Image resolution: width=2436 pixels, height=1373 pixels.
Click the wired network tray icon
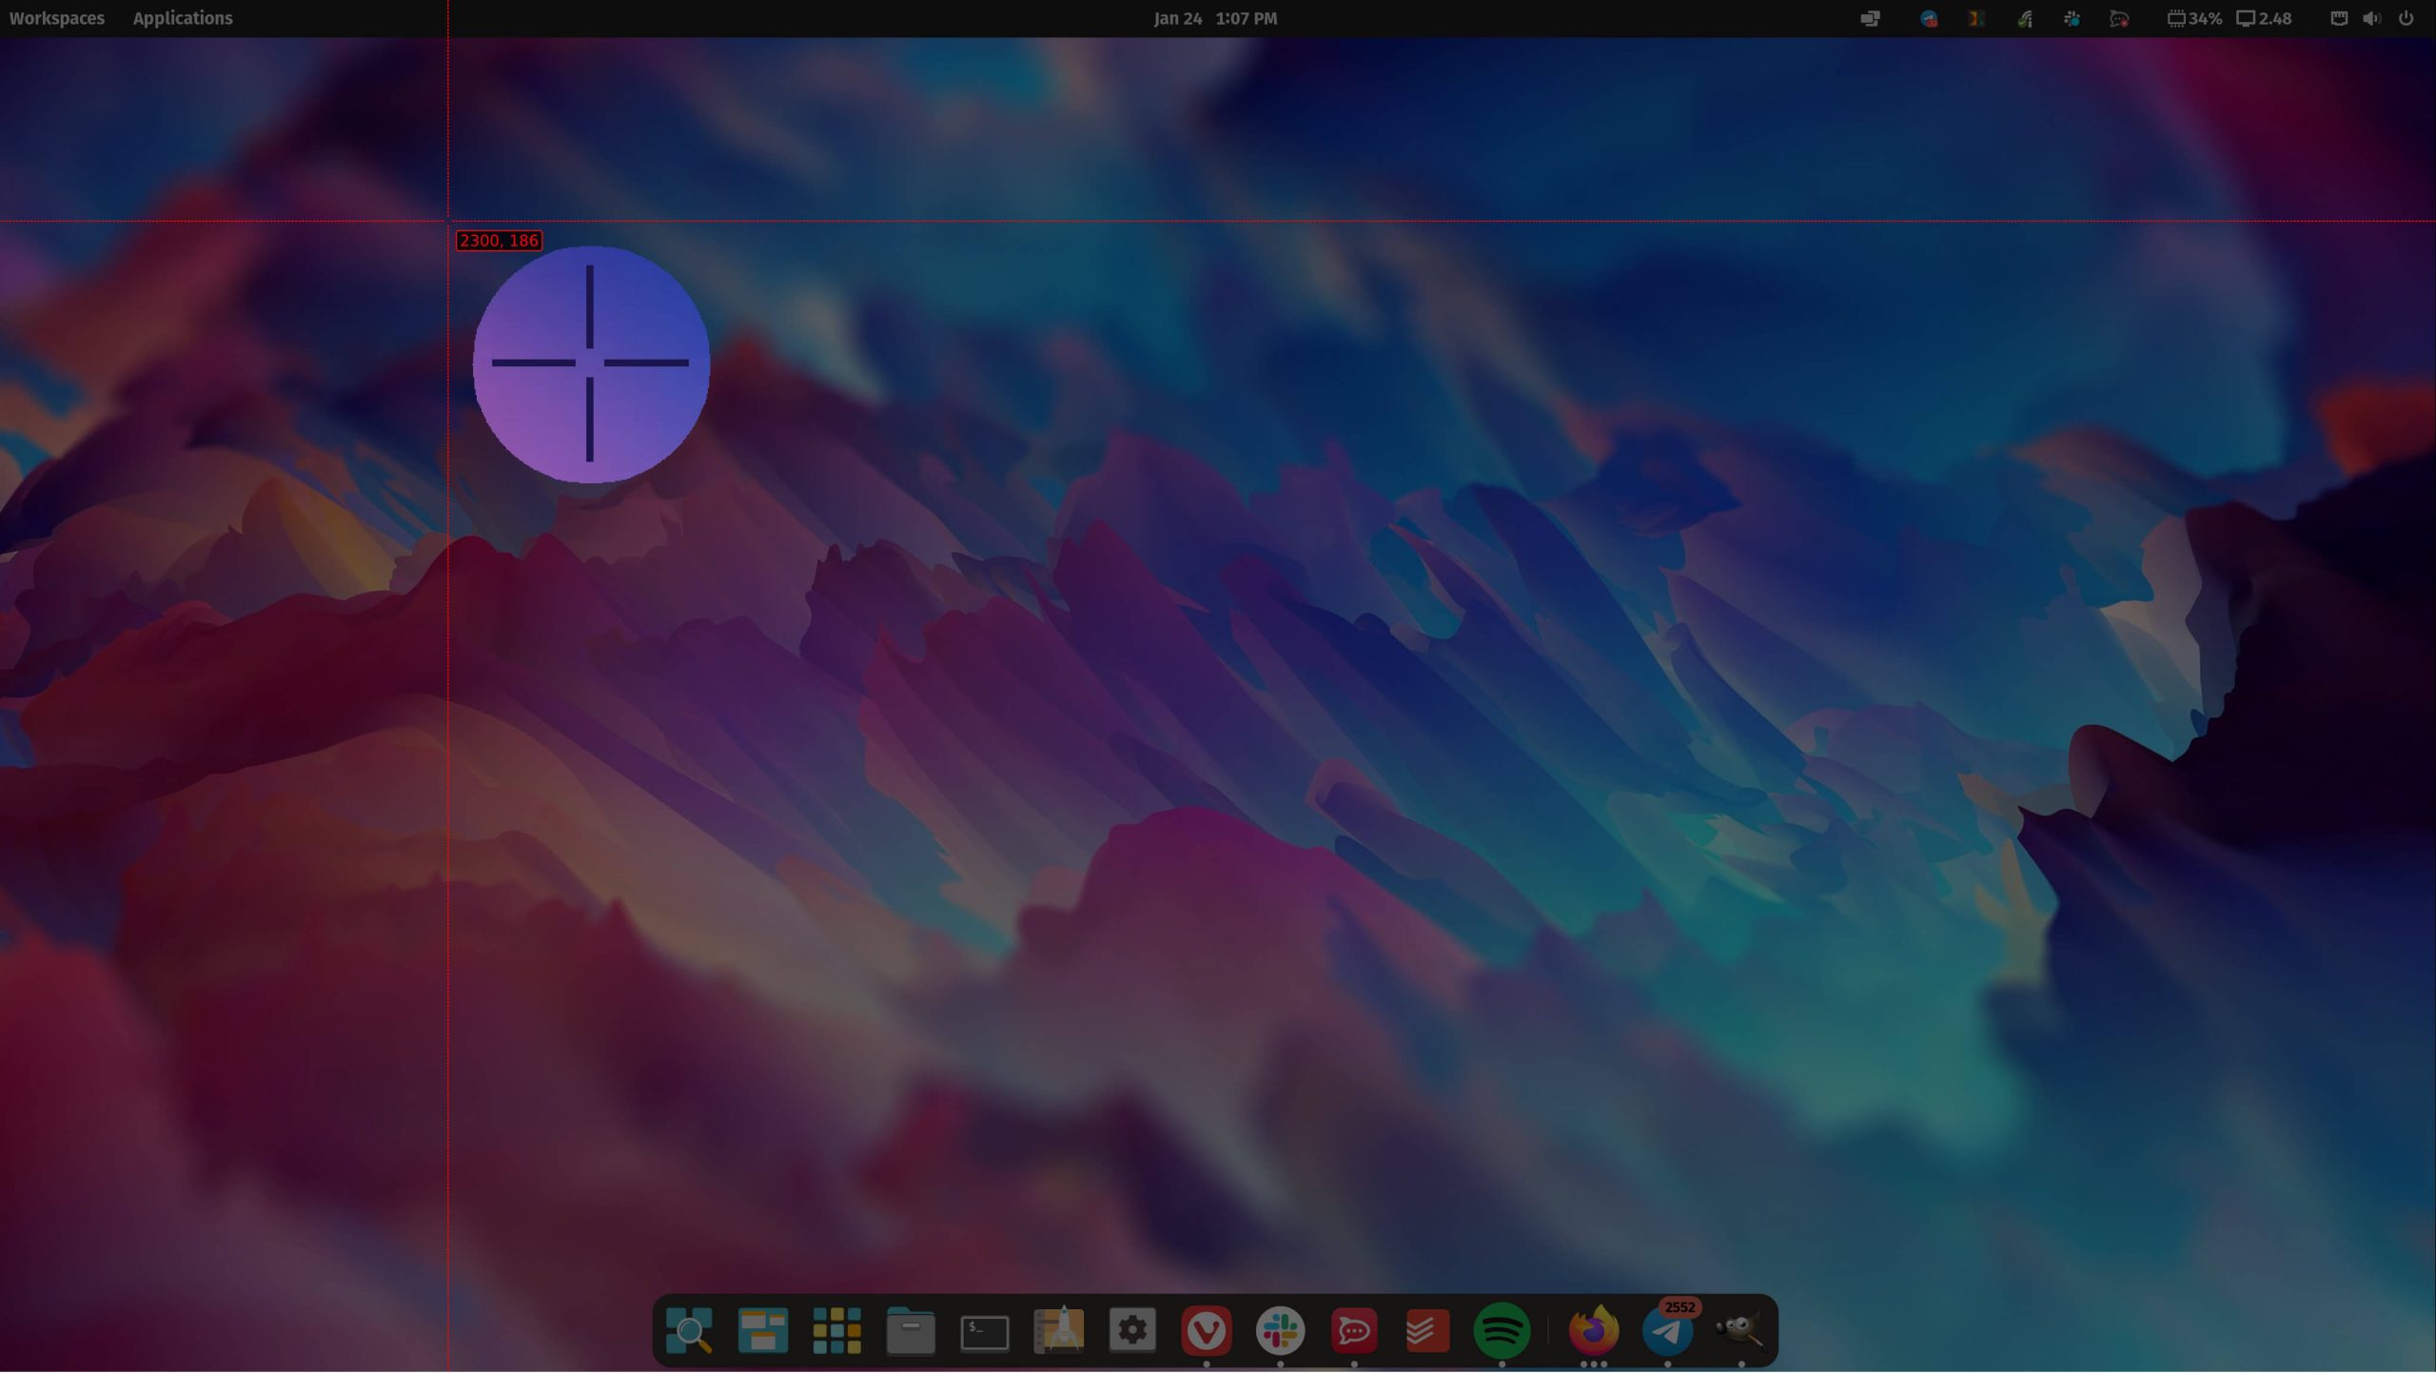[2338, 18]
